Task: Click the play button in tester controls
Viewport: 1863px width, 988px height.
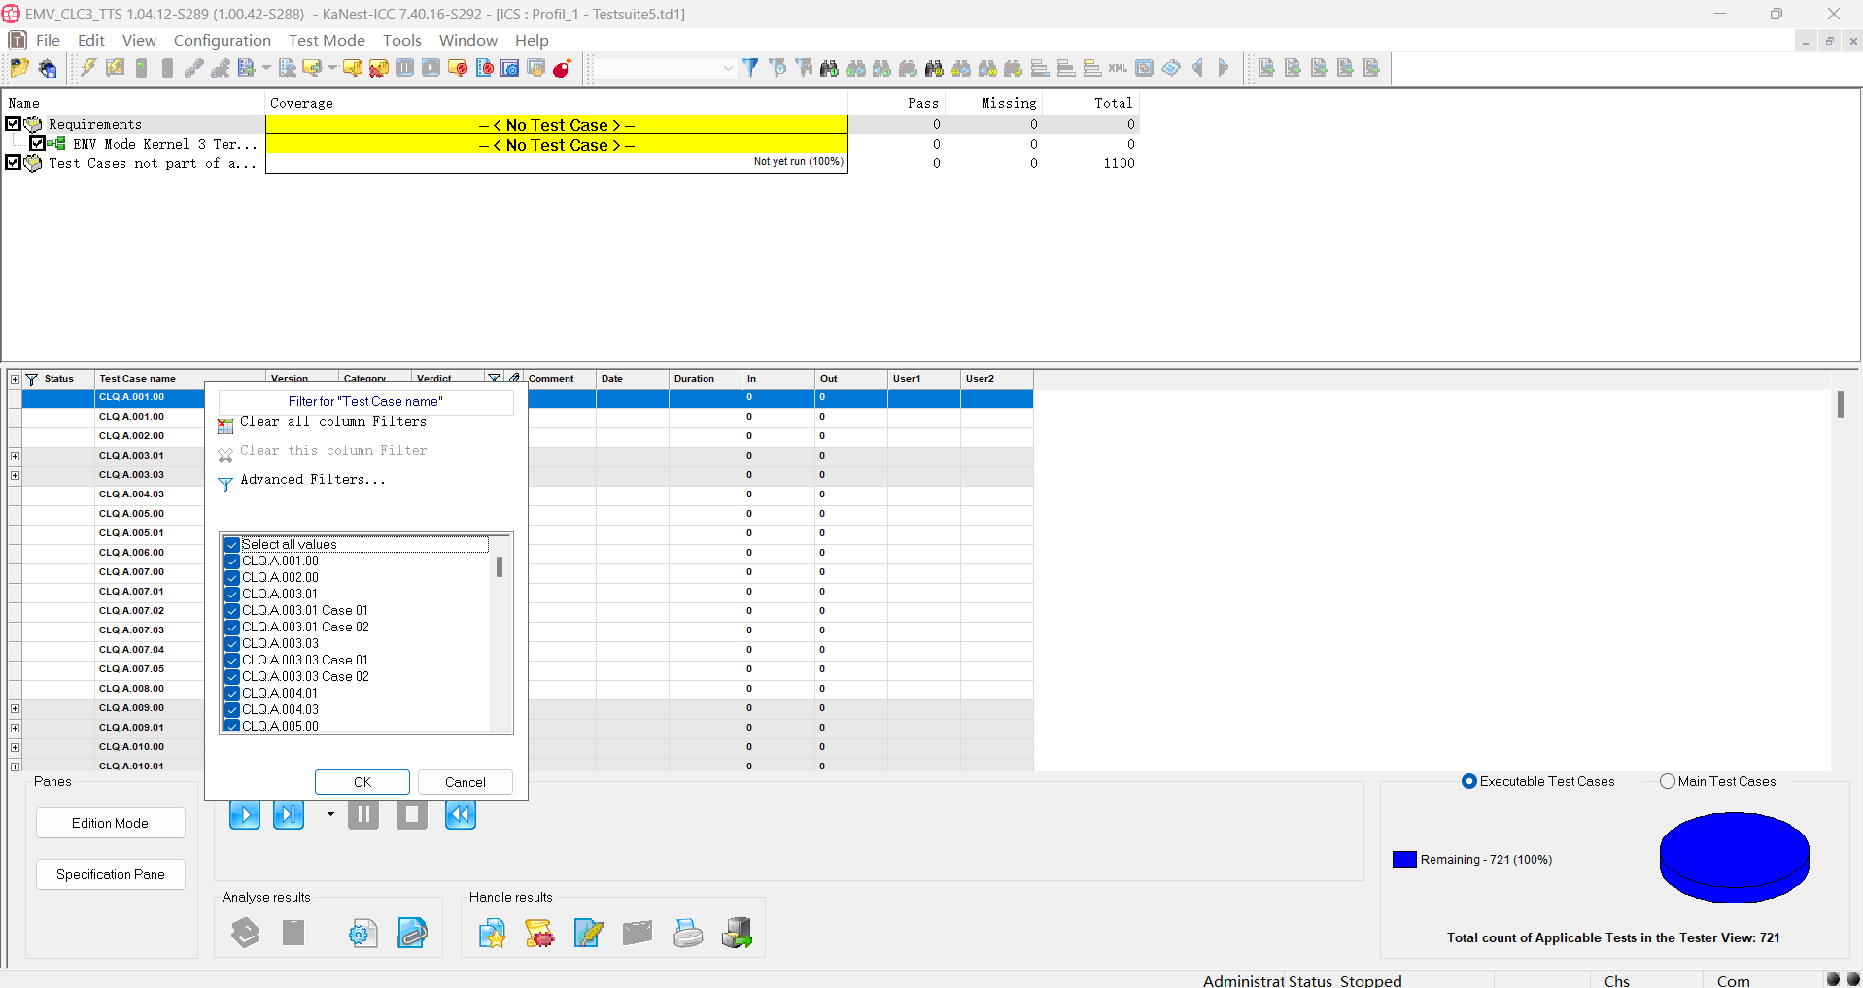Action: coord(245,814)
